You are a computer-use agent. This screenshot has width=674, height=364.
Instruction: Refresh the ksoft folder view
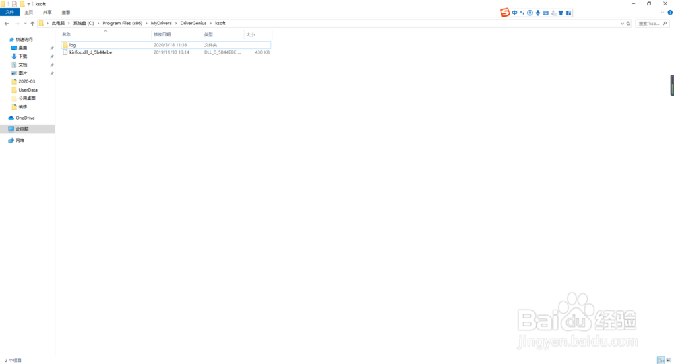click(x=628, y=23)
